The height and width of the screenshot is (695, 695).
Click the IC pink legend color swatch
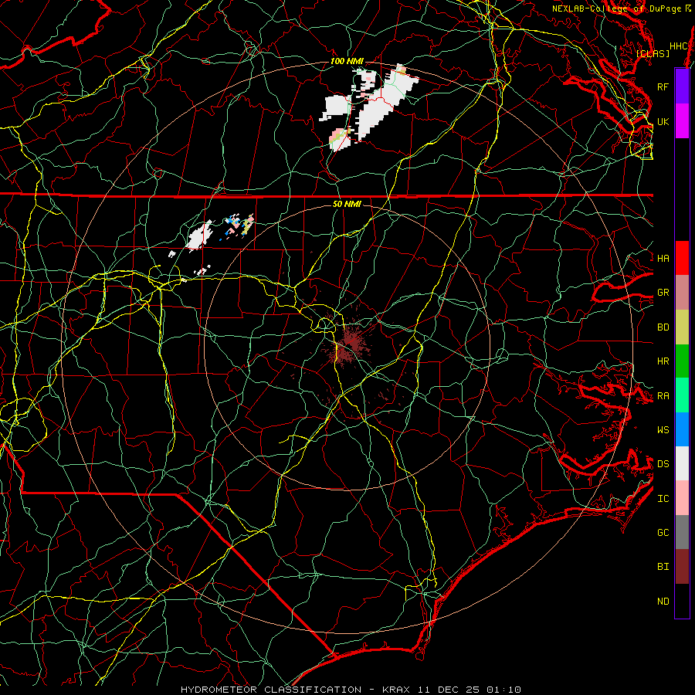pos(682,498)
